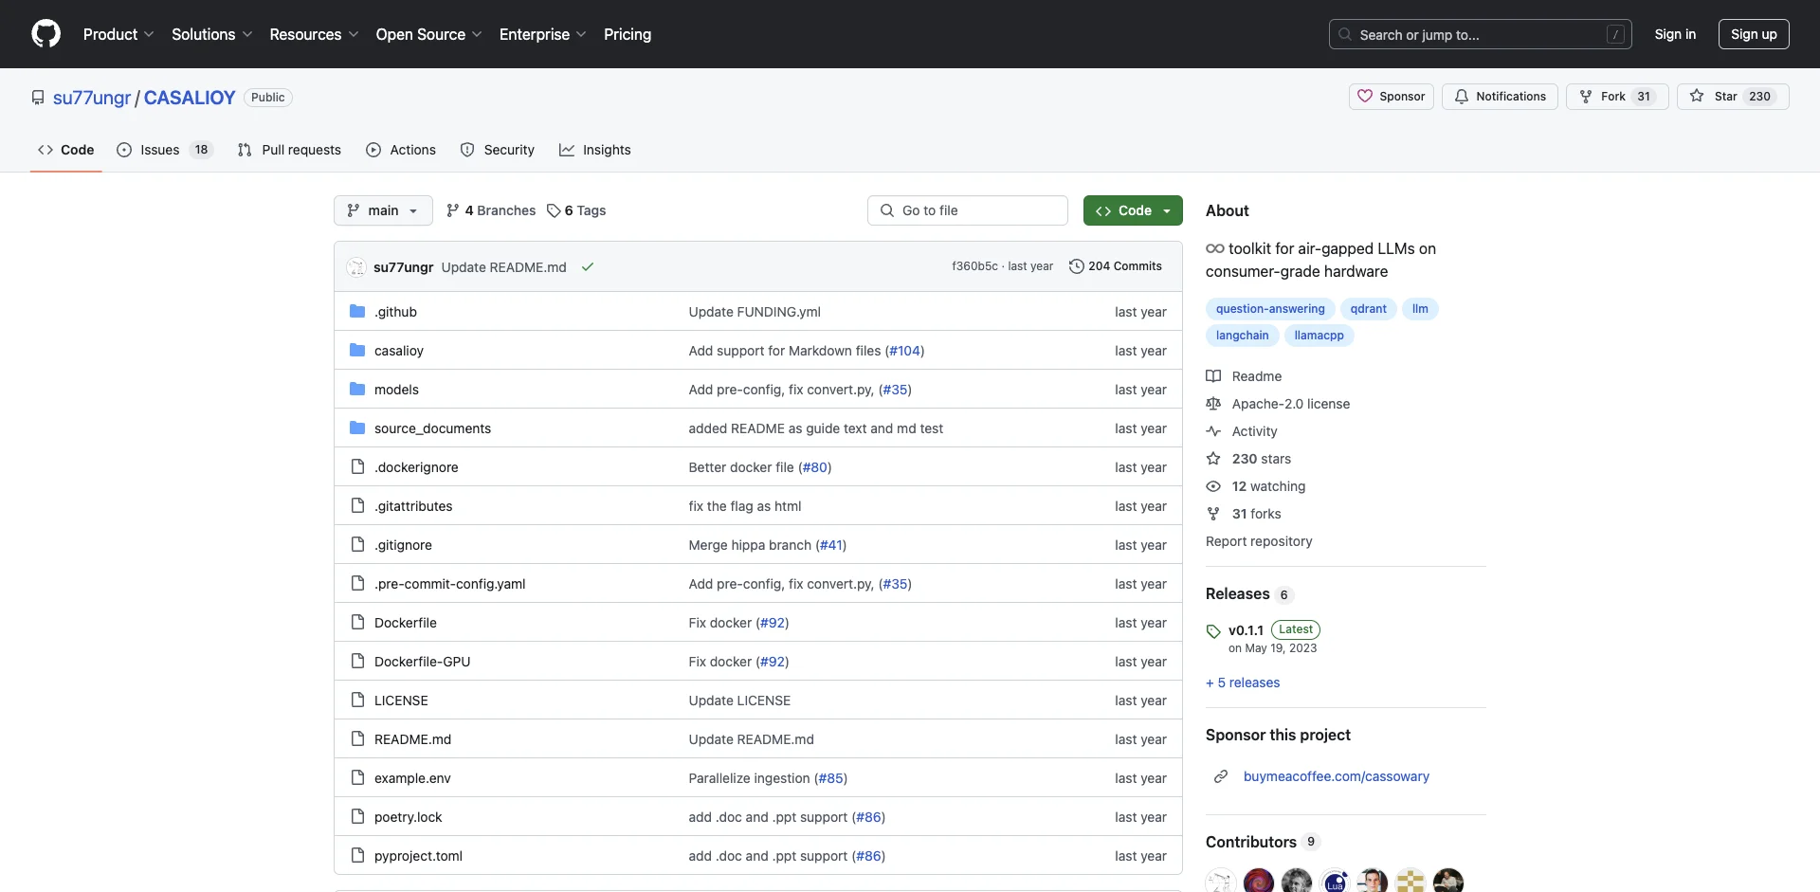Expand the Product navigation menu
The height and width of the screenshot is (892, 1820).
point(118,34)
